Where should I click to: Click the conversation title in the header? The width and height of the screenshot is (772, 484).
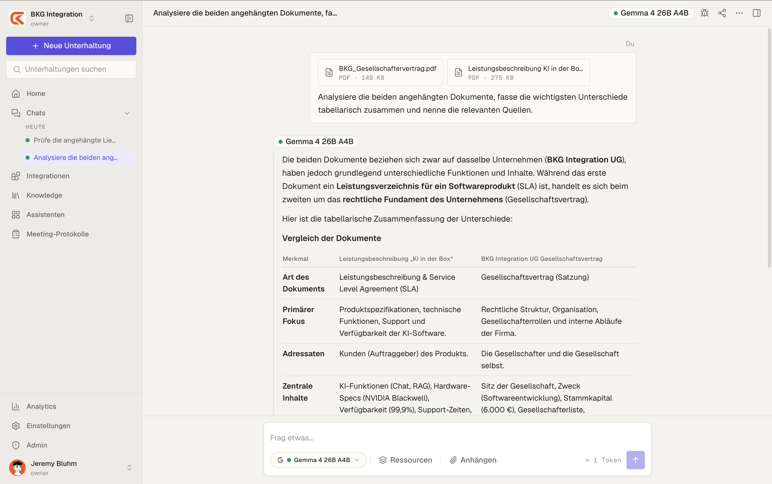245,13
